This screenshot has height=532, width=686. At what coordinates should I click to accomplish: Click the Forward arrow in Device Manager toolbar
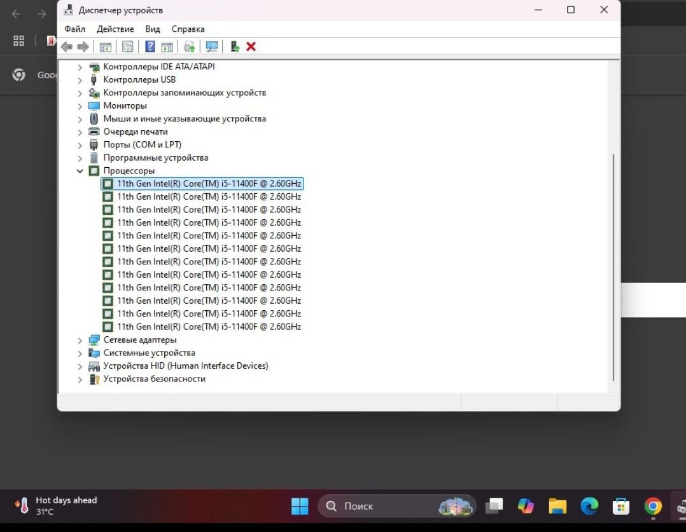(x=83, y=47)
